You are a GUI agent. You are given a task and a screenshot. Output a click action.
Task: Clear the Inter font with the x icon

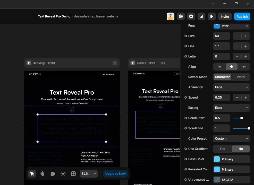click(x=247, y=26)
